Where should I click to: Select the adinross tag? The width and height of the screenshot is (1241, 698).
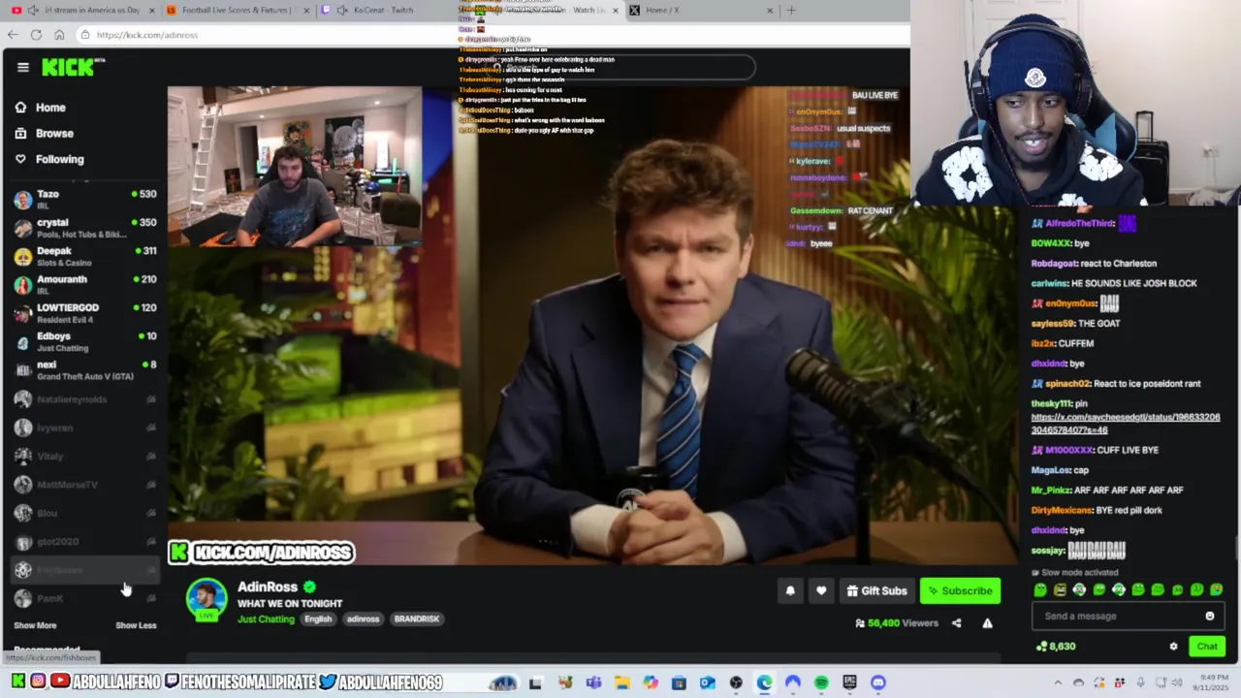pyautogui.click(x=364, y=619)
